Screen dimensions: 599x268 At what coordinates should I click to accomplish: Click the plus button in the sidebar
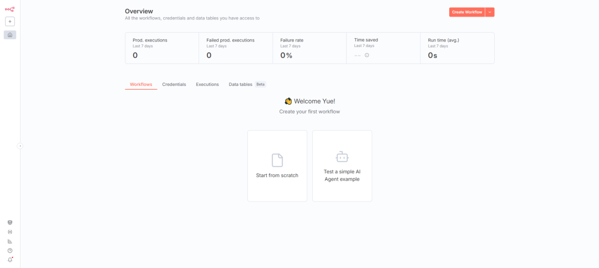pyautogui.click(x=10, y=22)
